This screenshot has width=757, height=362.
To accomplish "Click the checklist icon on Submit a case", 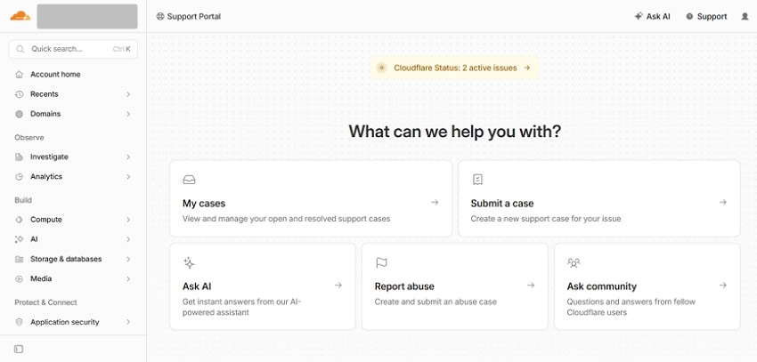I will pos(477,180).
